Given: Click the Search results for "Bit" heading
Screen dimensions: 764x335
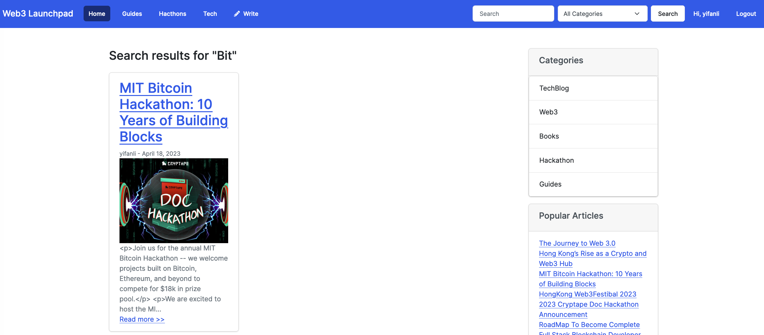Looking at the screenshot, I should point(173,56).
